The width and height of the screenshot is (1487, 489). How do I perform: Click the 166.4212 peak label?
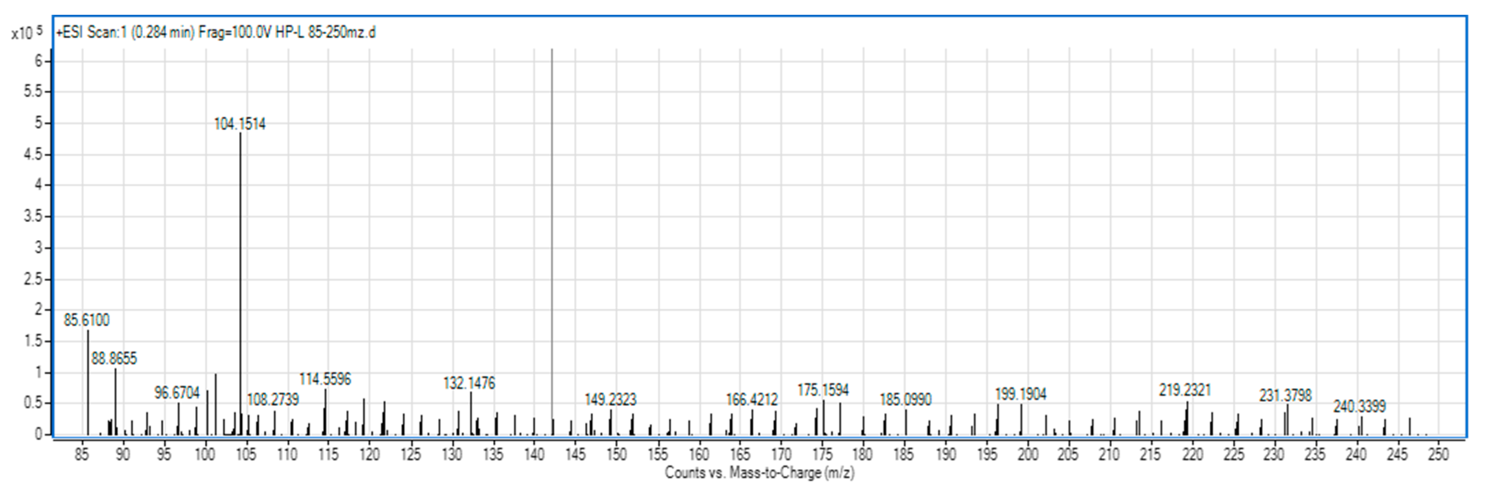[x=752, y=399]
